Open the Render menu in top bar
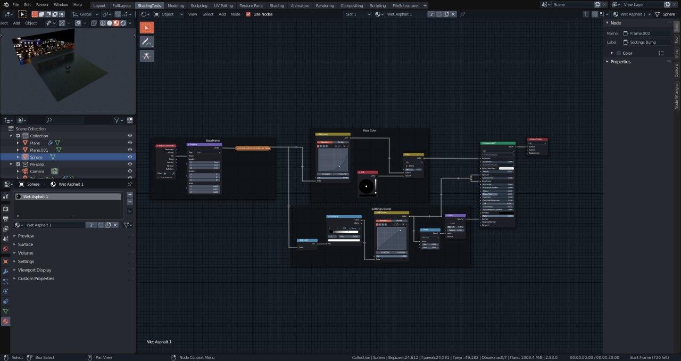Screen dimensions: 681x361 [42, 5]
